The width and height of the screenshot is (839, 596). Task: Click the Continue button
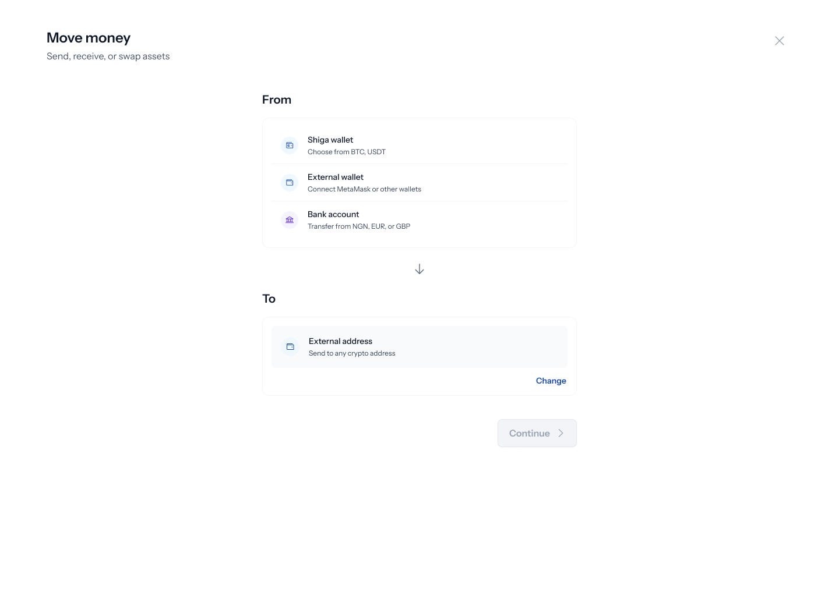[537, 433]
